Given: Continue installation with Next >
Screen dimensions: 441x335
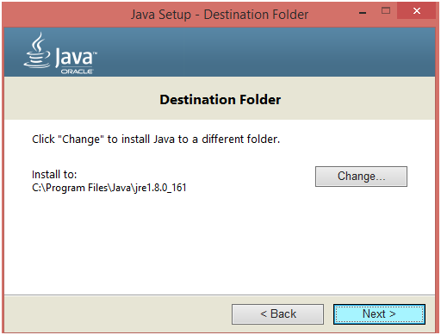Looking at the screenshot, I should 379,314.
